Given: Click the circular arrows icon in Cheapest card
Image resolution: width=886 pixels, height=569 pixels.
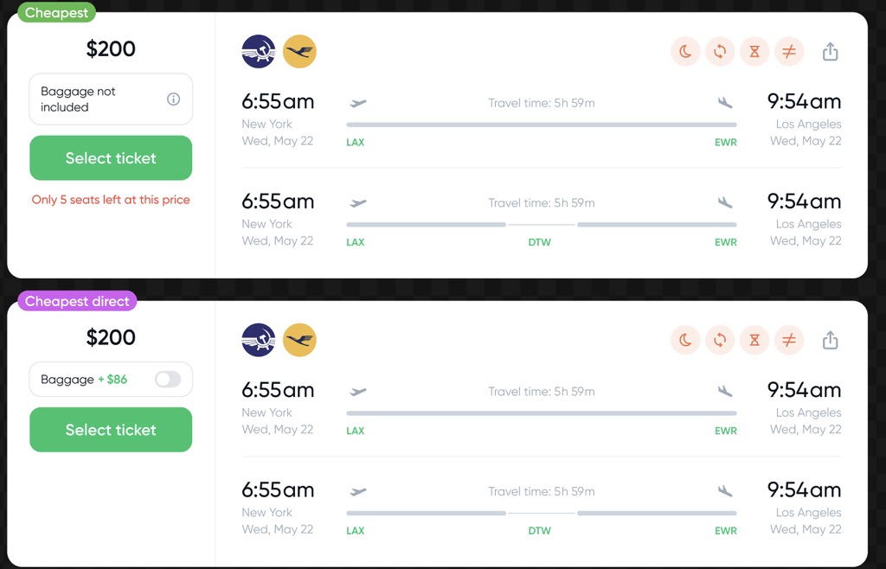Looking at the screenshot, I should 720,52.
